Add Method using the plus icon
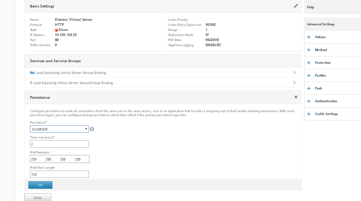 pos(309,50)
